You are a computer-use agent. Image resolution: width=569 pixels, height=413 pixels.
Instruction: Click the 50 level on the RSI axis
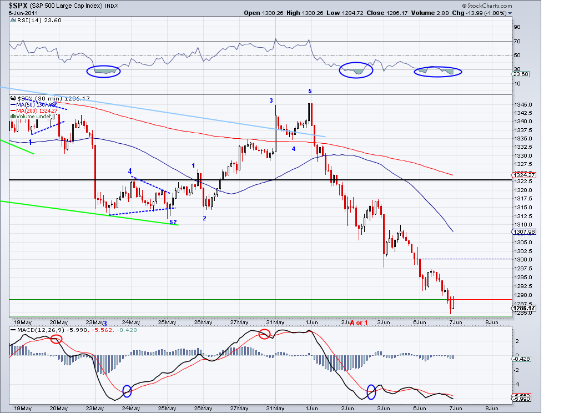pyautogui.click(x=517, y=55)
